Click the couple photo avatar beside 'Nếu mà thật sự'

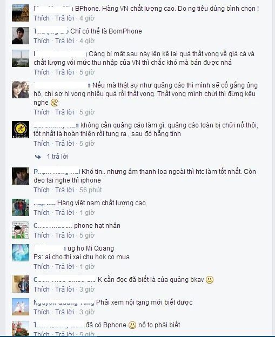(21, 90)
